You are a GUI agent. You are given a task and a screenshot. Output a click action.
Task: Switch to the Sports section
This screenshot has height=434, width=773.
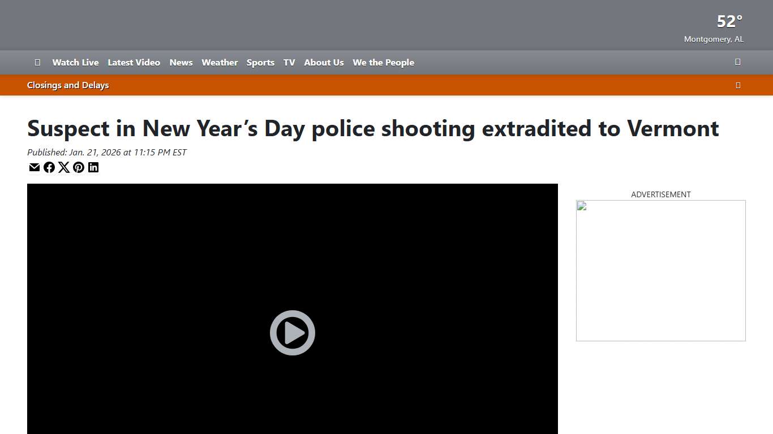coord(260,62)
